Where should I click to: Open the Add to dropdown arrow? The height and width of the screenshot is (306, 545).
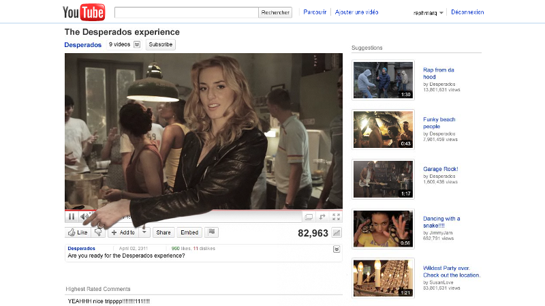coord(144,232)
